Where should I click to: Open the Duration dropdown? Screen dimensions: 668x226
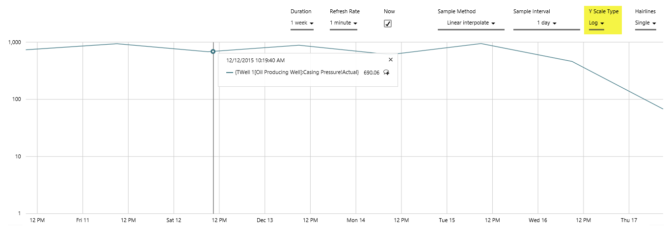(x=302, y=23)
